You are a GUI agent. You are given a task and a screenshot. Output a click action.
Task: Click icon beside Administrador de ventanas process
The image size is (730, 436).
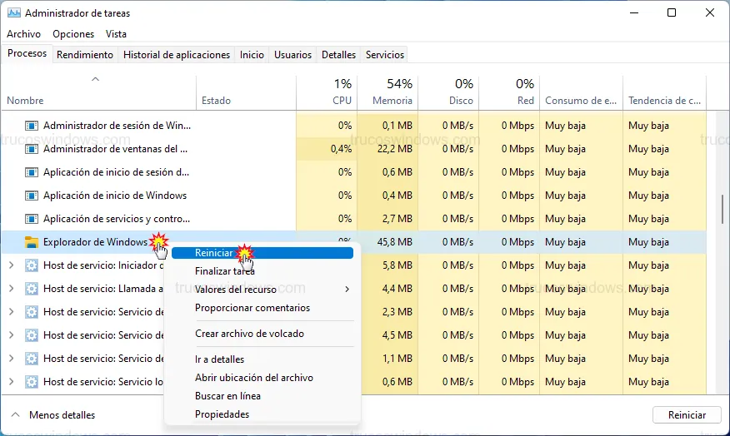32,149
